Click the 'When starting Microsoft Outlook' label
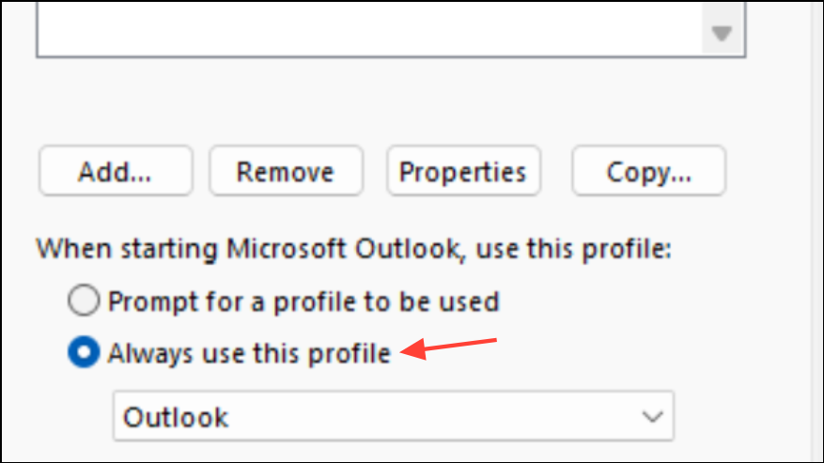This screenshot has height=463, width=824. [355, 250]
